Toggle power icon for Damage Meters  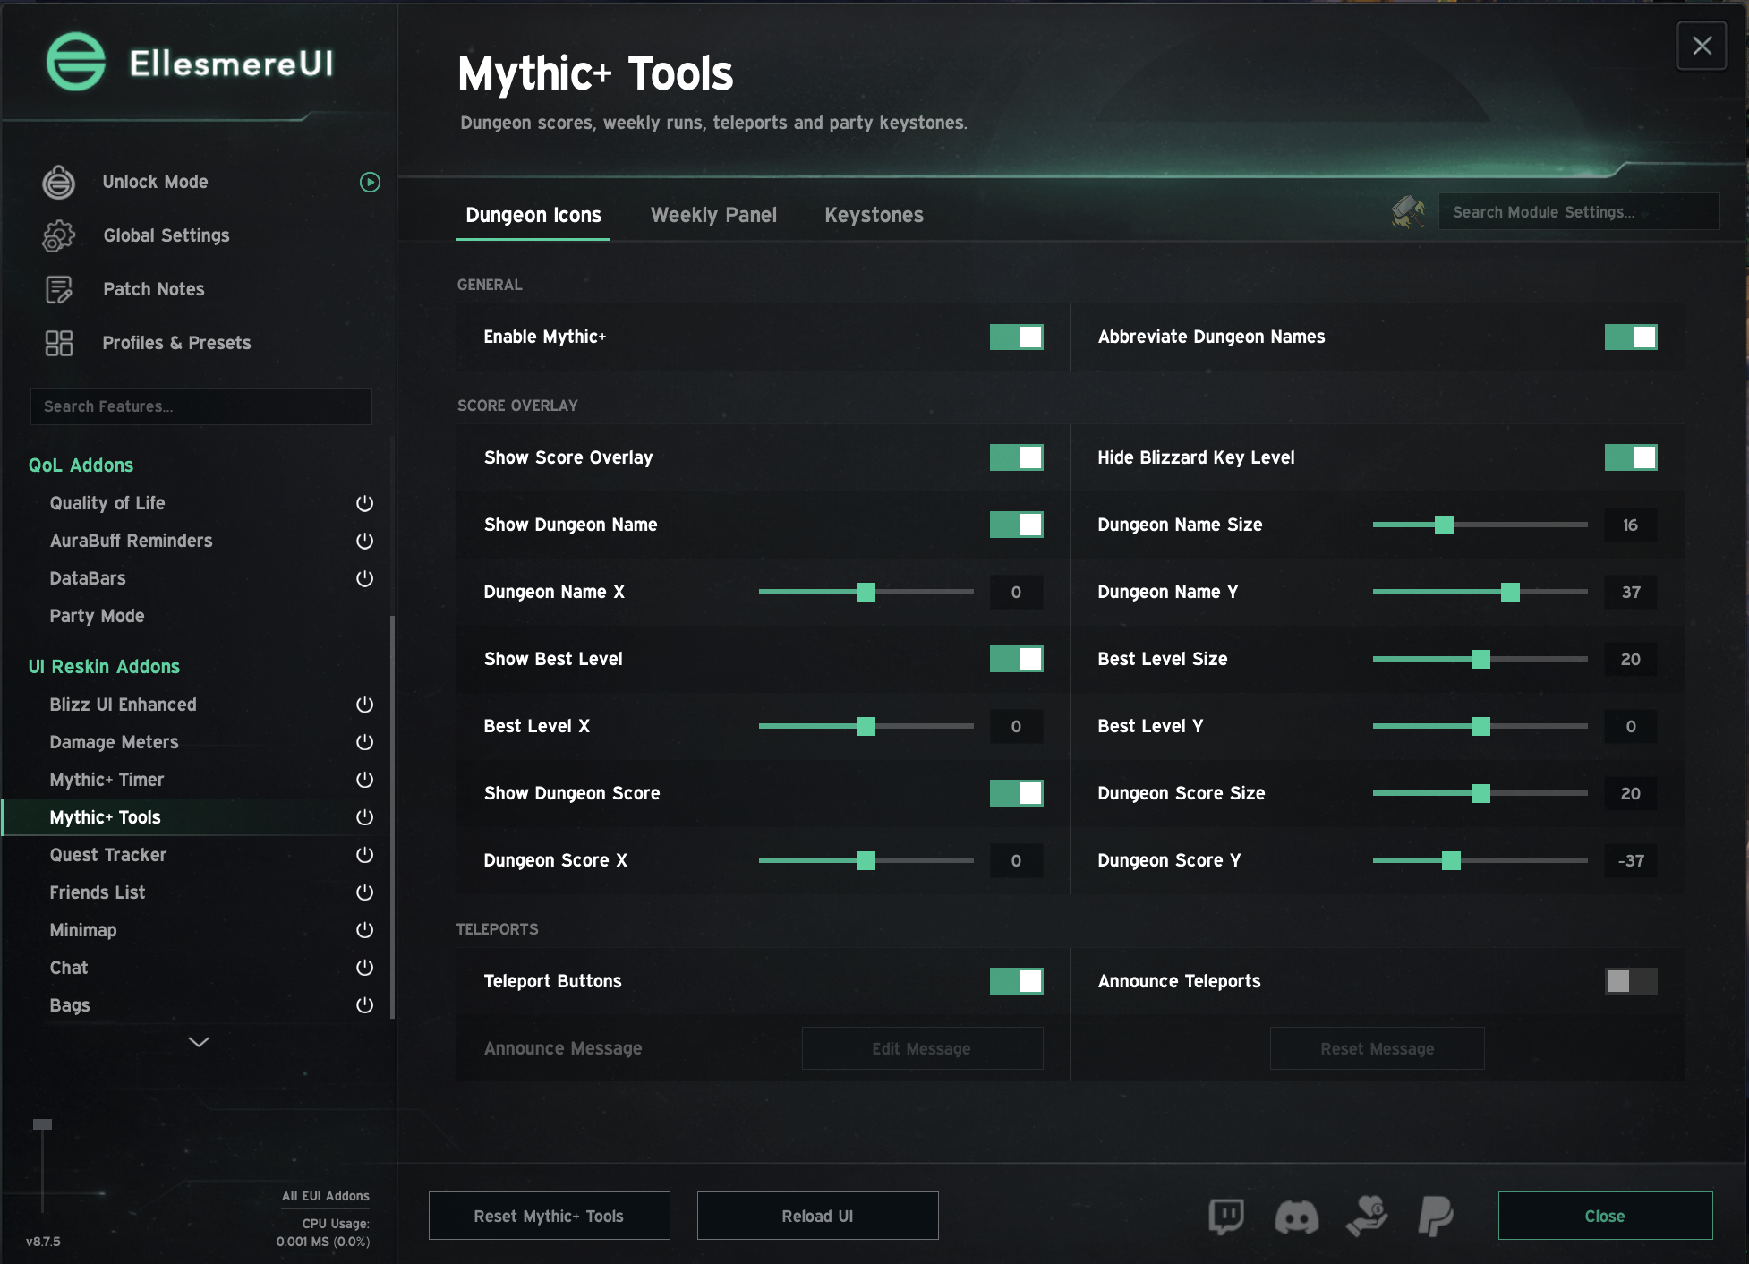(x=364, y=742)
